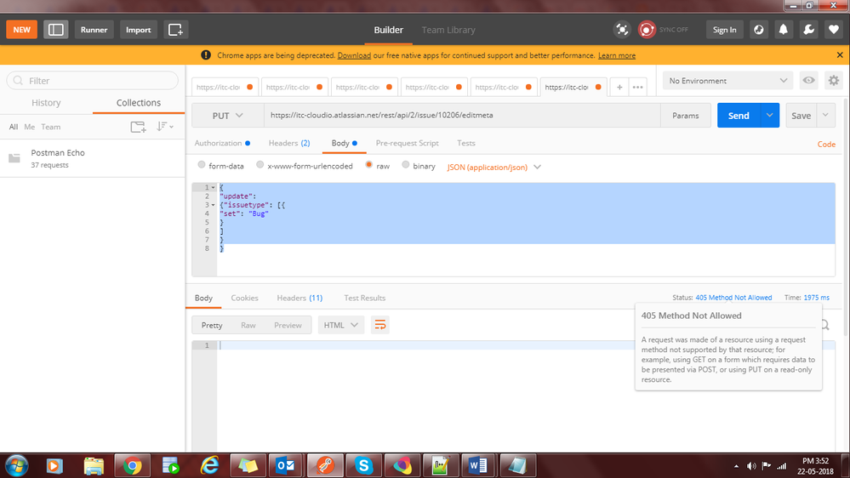Open Internet Explorer from taskbar
850x478 pixels.
[x=210, y=465]
